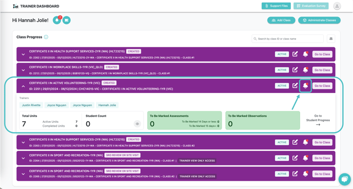The height and width of the screenshot is (189, 353).
Task: Open the notifications bell beside Hi Hannah Jolie
Action: point(57,20)
